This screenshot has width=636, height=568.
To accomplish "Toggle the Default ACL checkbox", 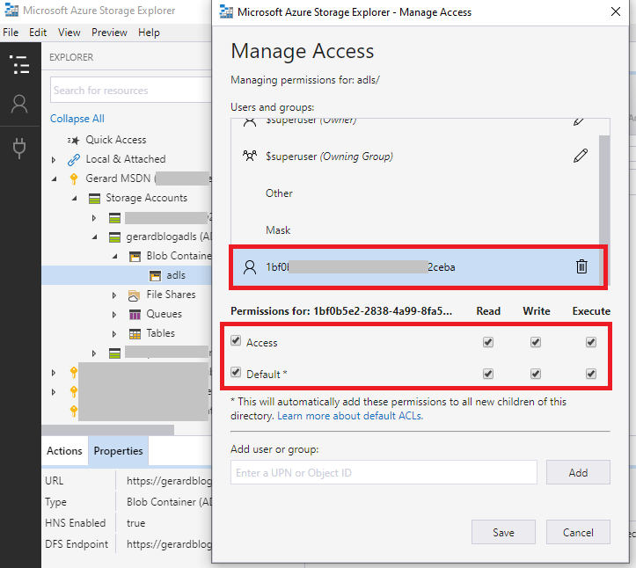I will pyautogui.click(x=236, y=372).
